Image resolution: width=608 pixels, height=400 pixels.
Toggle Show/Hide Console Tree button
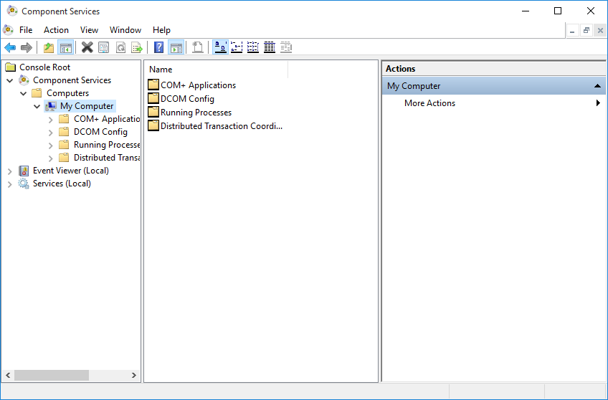[x=65, y=47]
